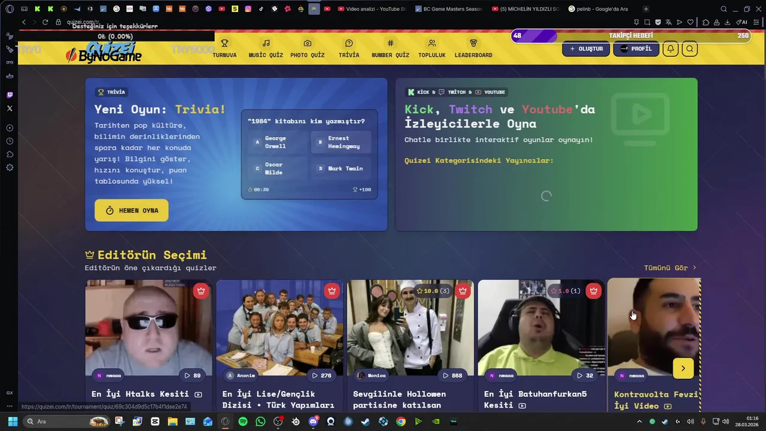Click play count 868 on Hollowen card
Viewport: 766px width, 431px height.
[452, 375]
